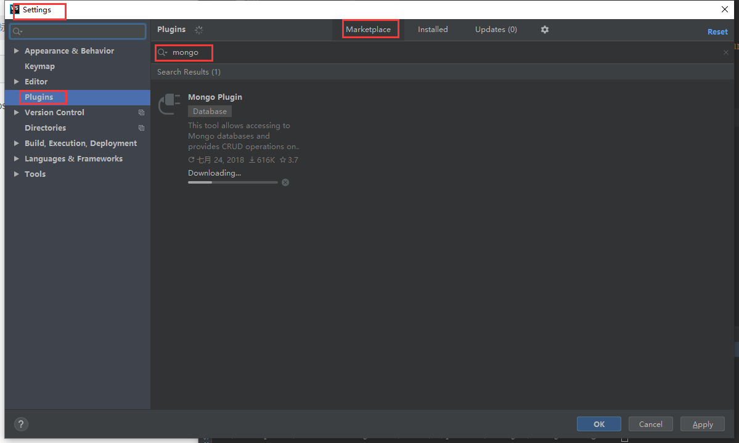Image resolution: width=739 pixels, height=443 pixels.
Task: Focus the settings sidebar search field
Action: click(x=78, y=31)
